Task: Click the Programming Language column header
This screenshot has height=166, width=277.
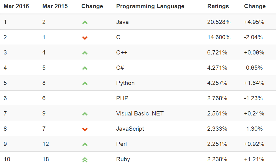Action: [x=150, y=6]
